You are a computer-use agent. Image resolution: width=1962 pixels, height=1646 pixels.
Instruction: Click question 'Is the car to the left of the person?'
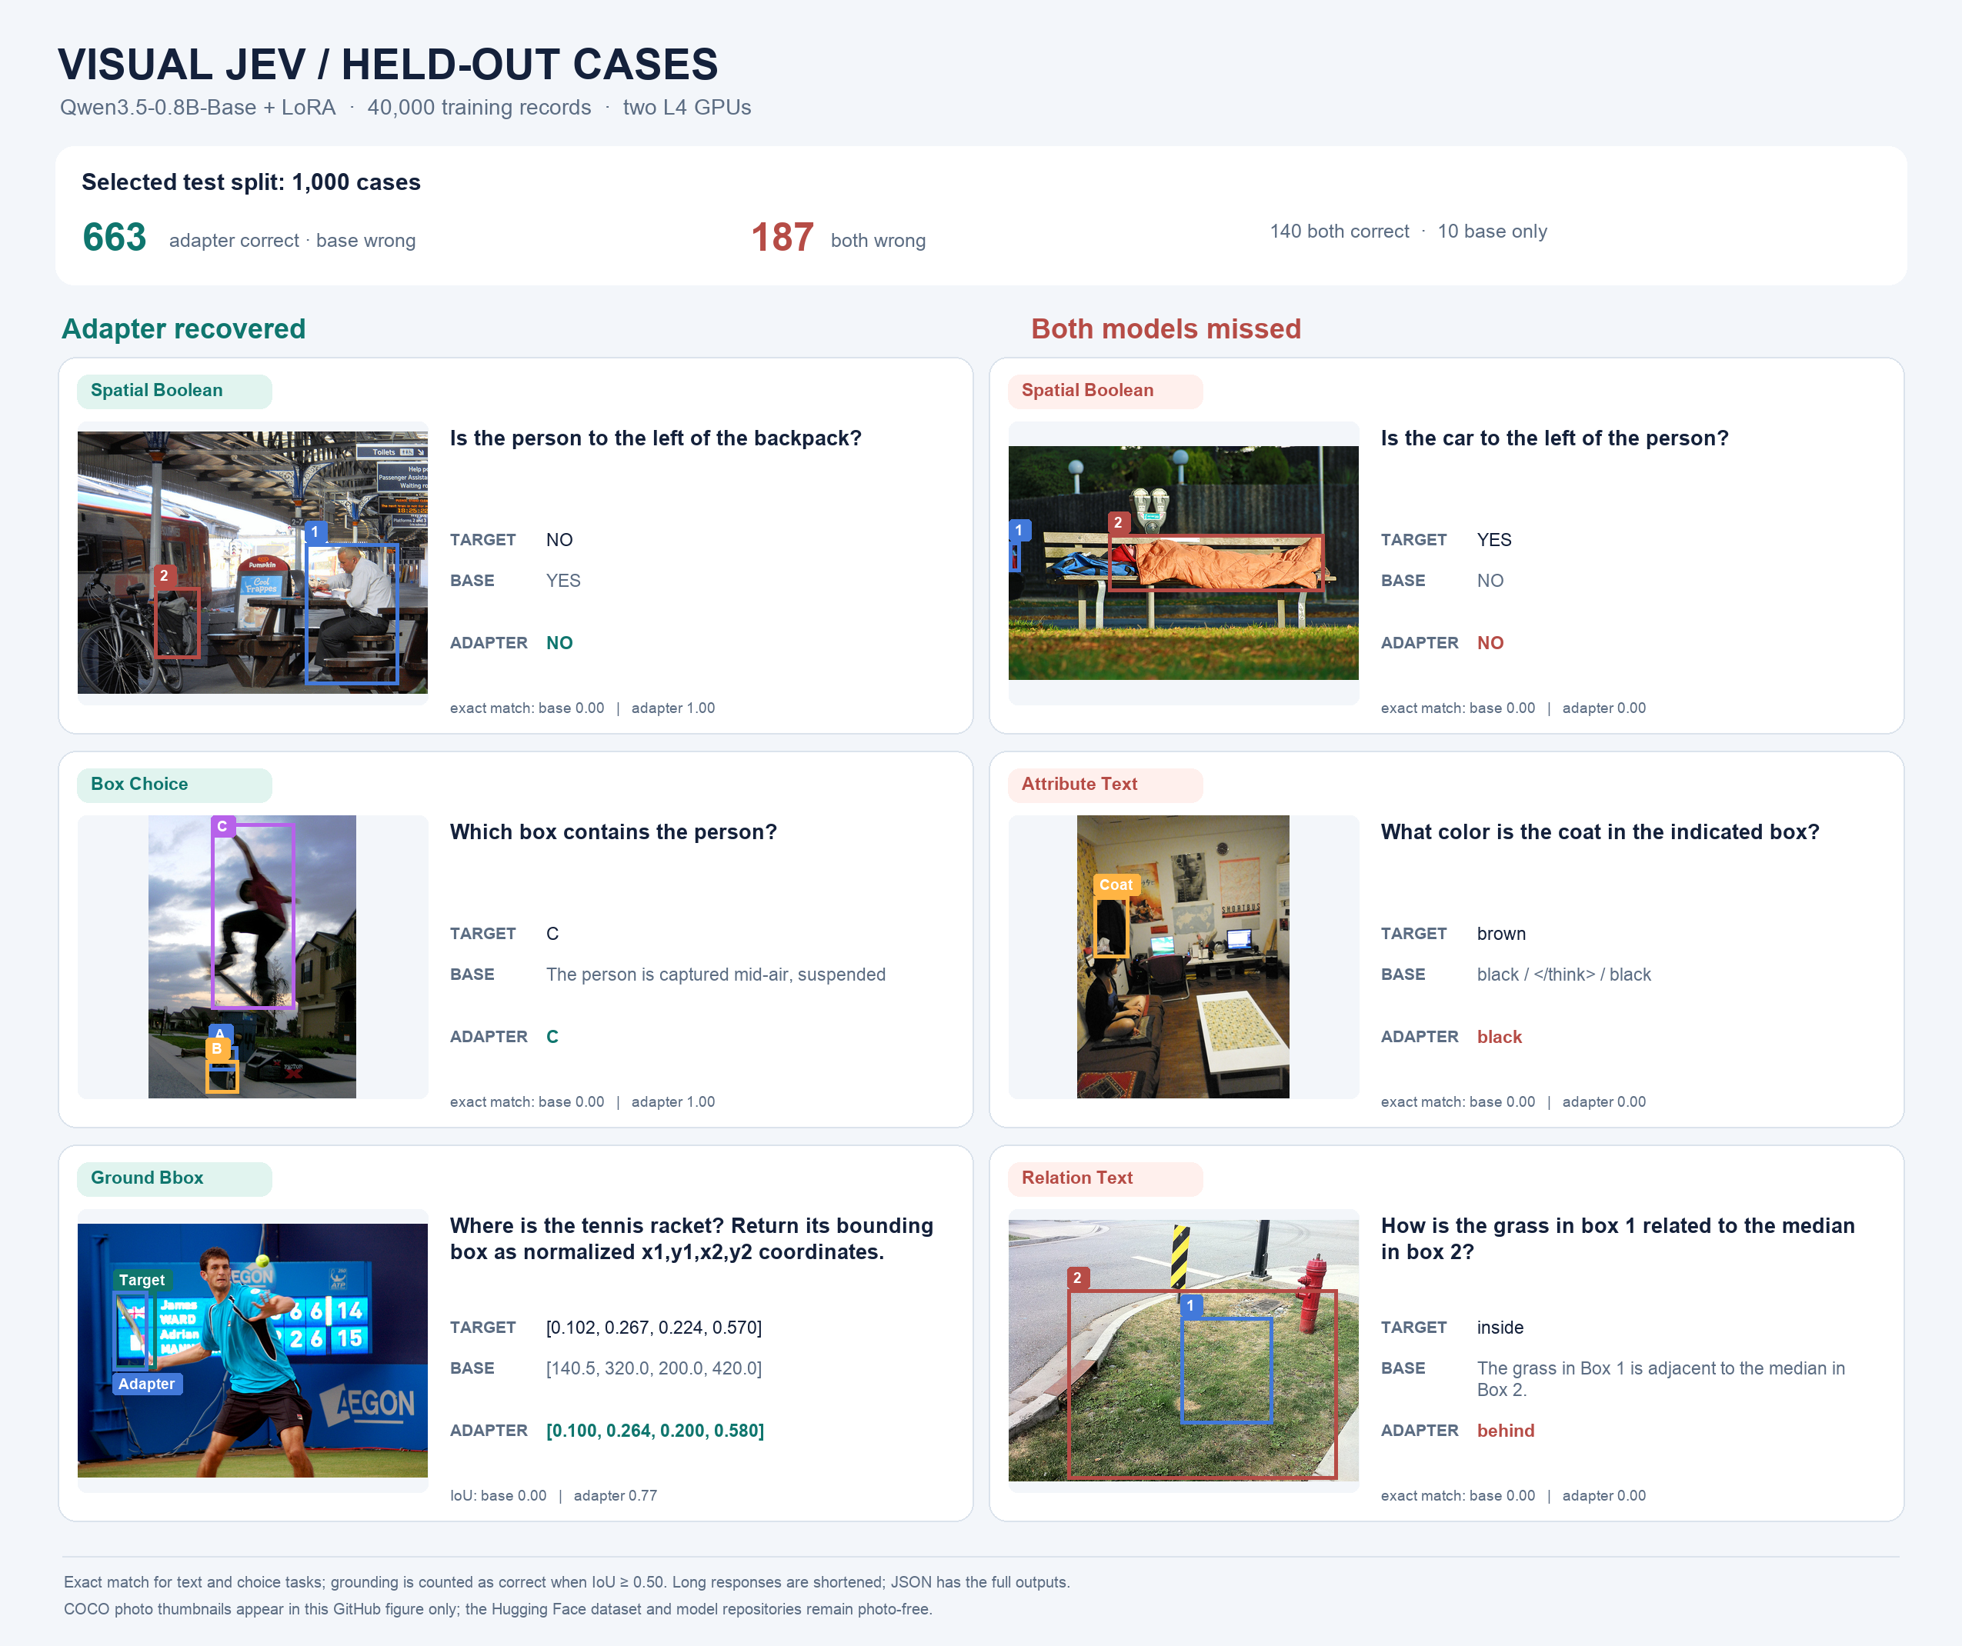click(1555, 438)
